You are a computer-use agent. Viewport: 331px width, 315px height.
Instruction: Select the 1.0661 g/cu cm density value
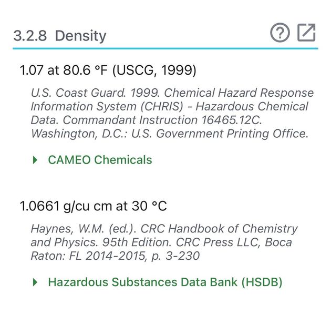[x=94, y=206]
